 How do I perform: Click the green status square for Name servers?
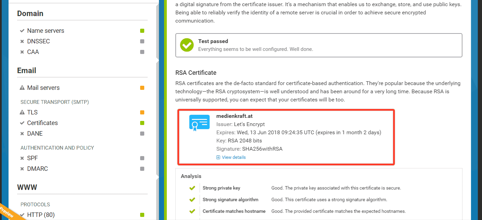point(142,31)
